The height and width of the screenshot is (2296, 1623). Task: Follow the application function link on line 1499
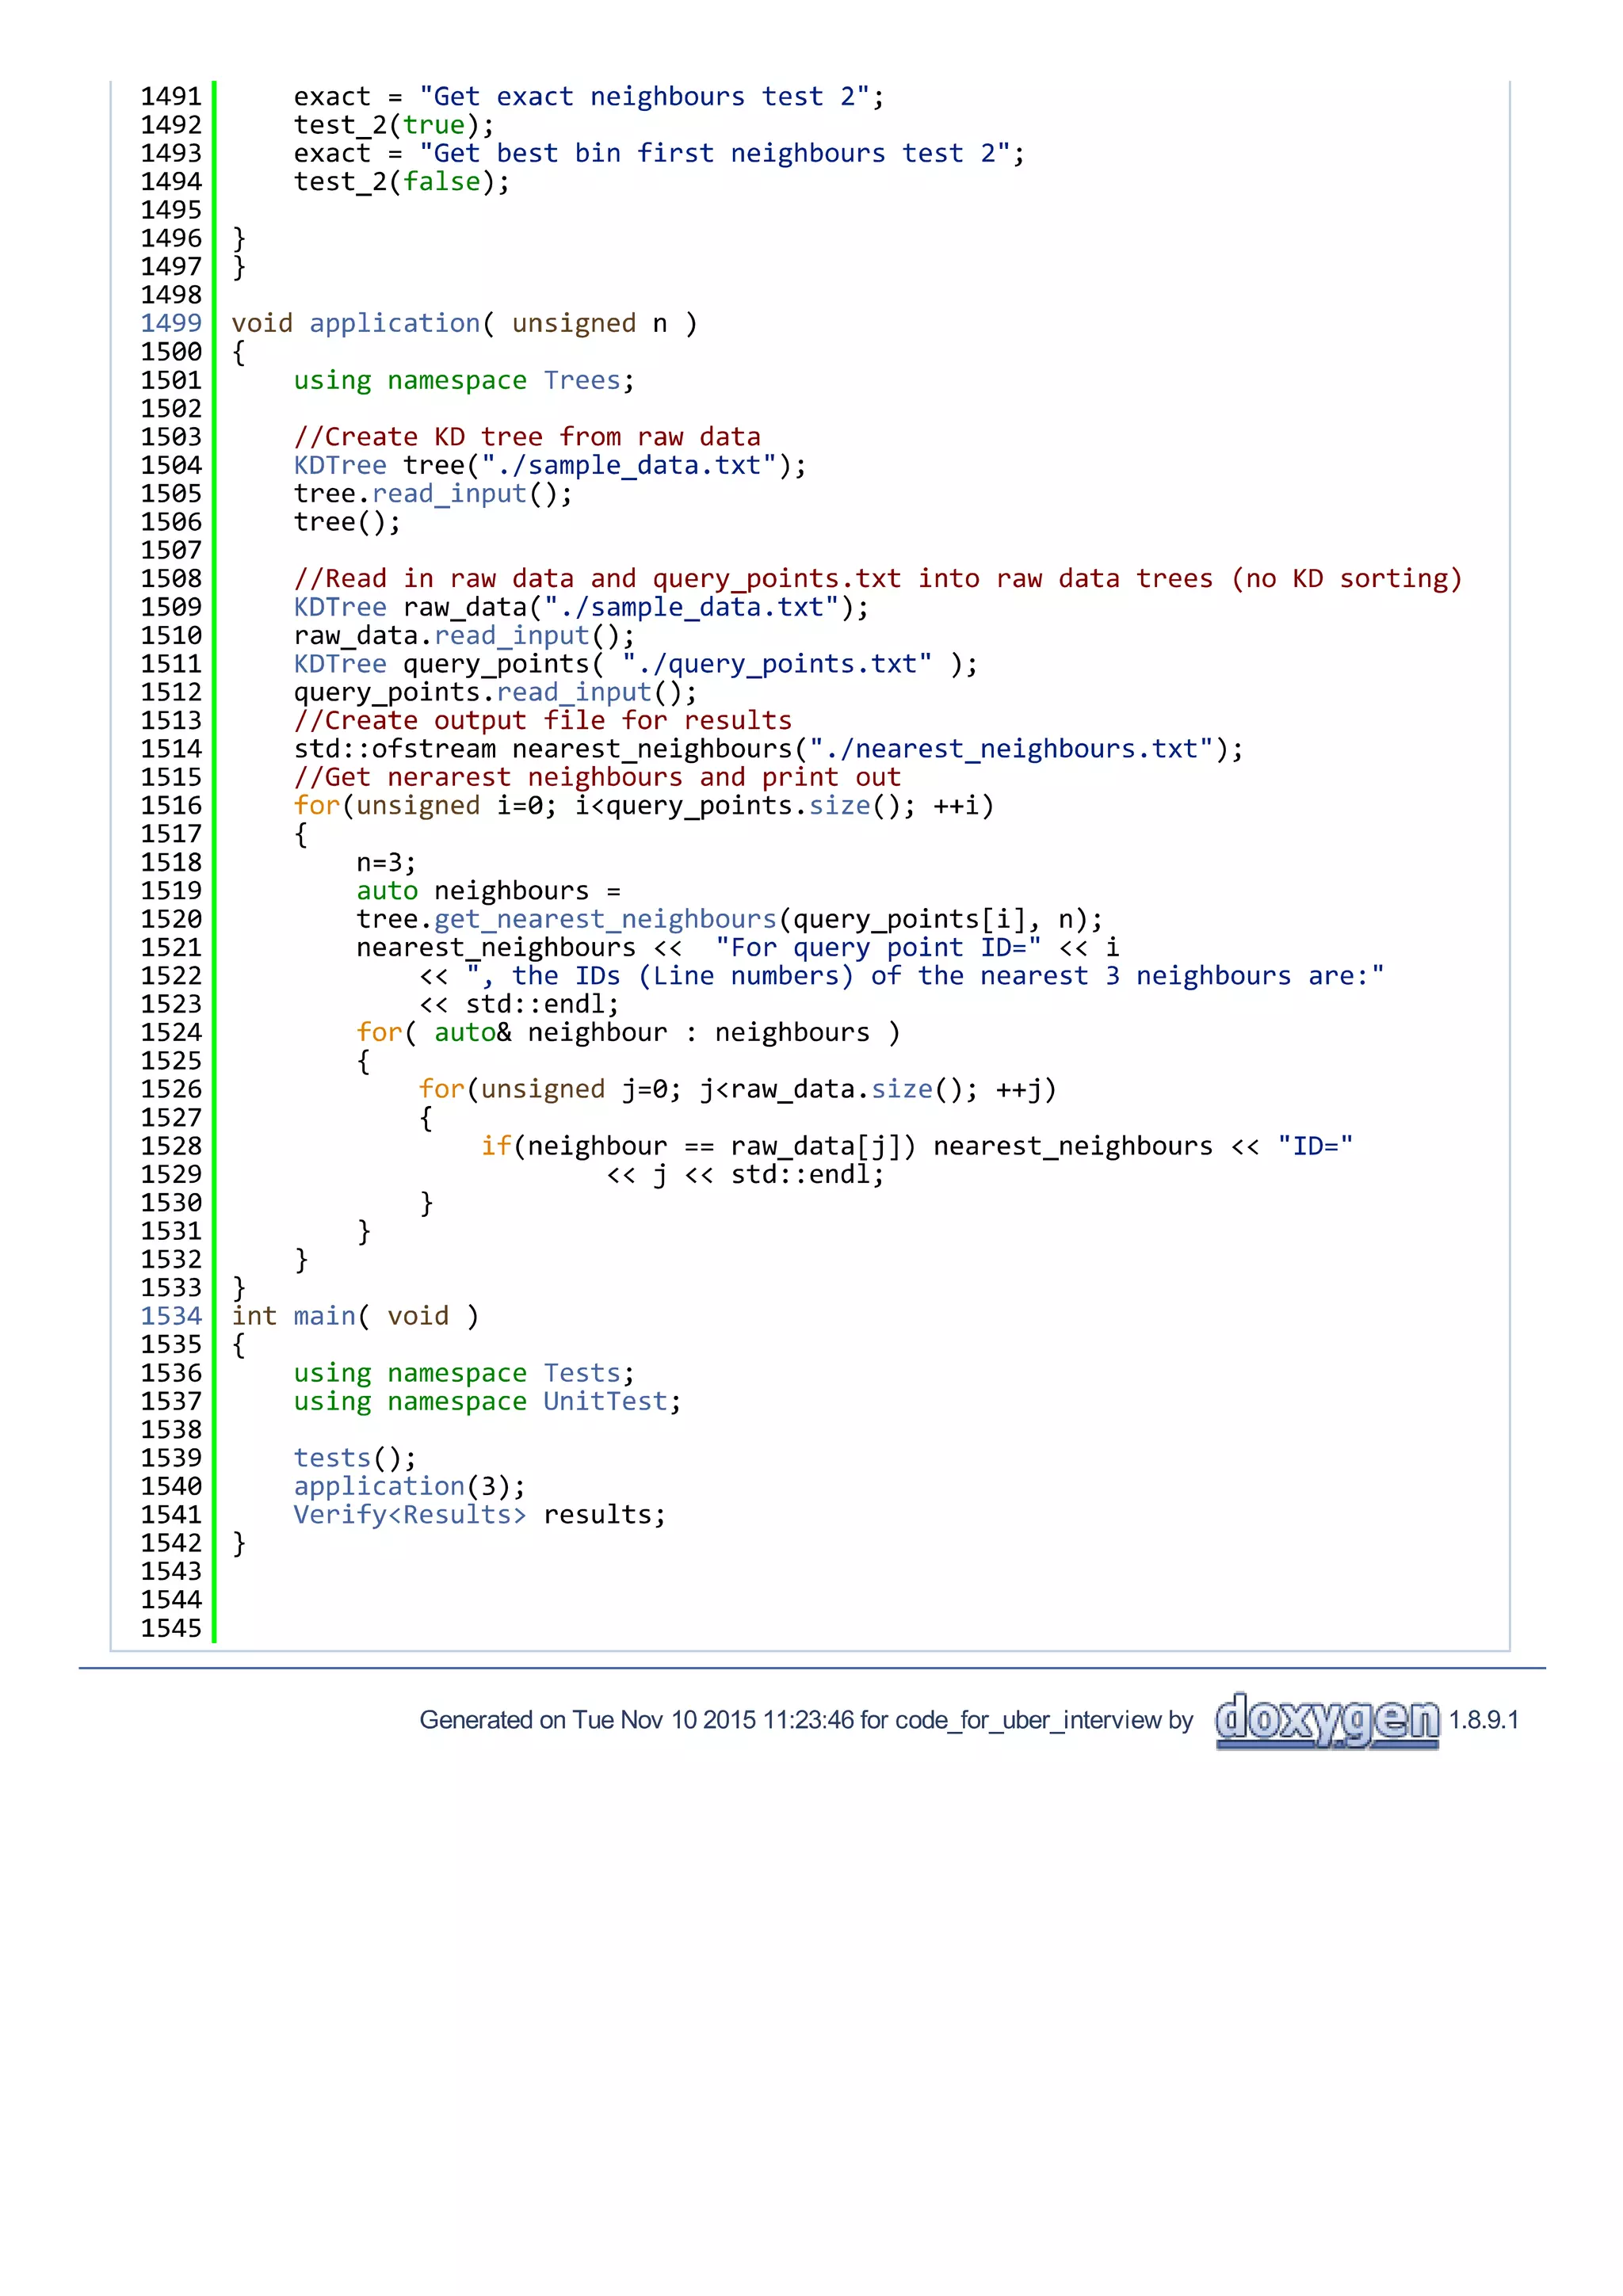click(x=395, y=324)
